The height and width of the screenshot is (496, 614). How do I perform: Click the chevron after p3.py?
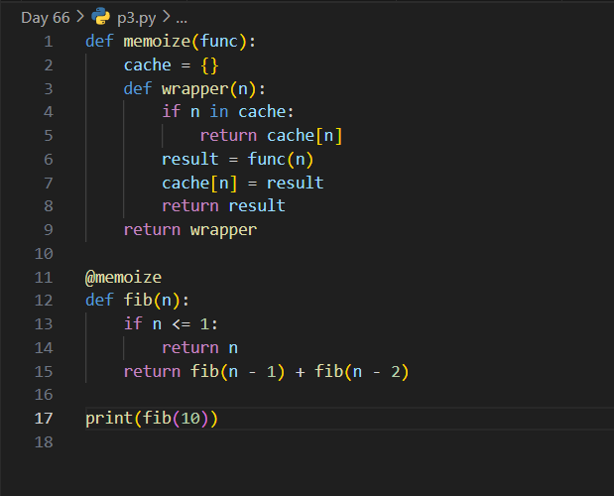pyautogui.click(x=166, y=17)
